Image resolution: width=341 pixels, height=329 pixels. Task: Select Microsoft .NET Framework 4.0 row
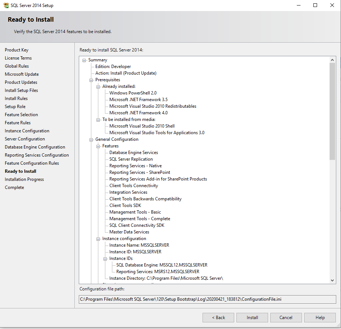coord(138,113)
